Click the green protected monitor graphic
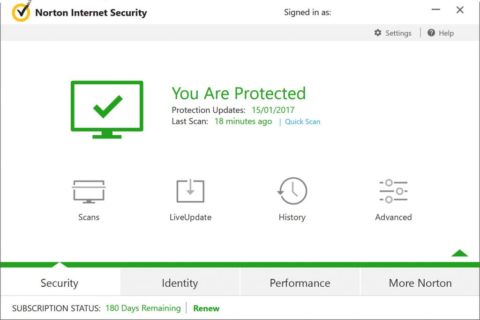Screen dimensions: 480x320 tap(107, 109)
